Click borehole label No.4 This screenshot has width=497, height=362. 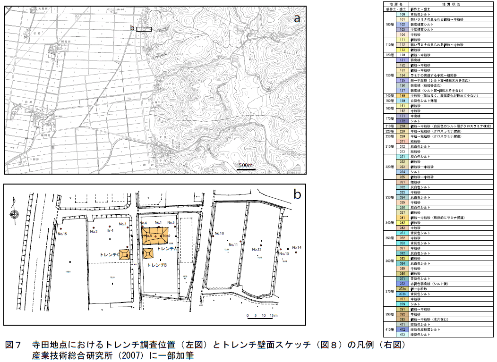click(143, 223)
